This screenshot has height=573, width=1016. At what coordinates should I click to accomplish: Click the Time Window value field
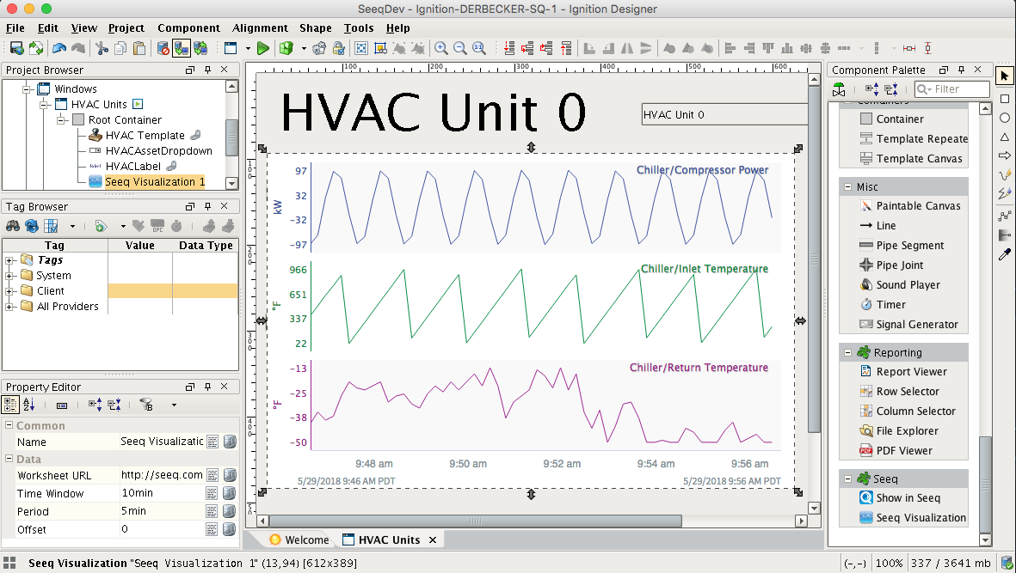[162, 494]
